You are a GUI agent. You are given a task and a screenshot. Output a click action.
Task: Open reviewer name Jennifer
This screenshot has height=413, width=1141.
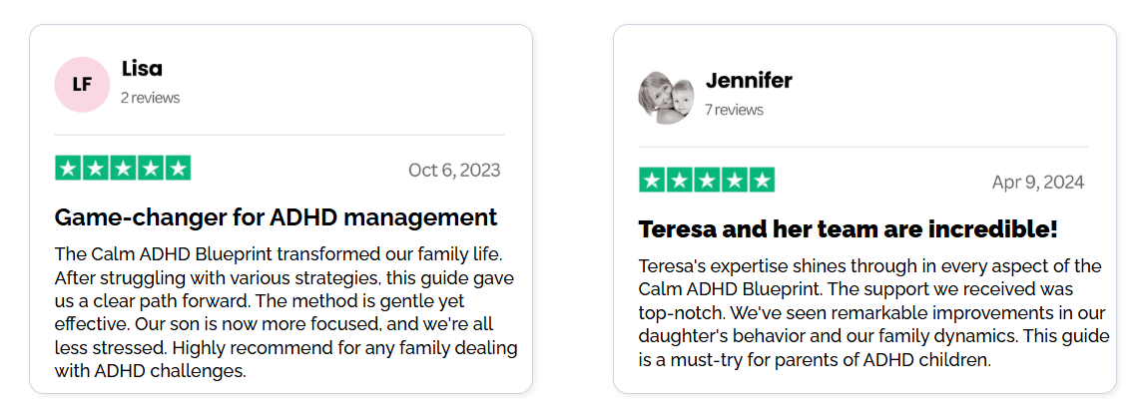tap(749, 81)
